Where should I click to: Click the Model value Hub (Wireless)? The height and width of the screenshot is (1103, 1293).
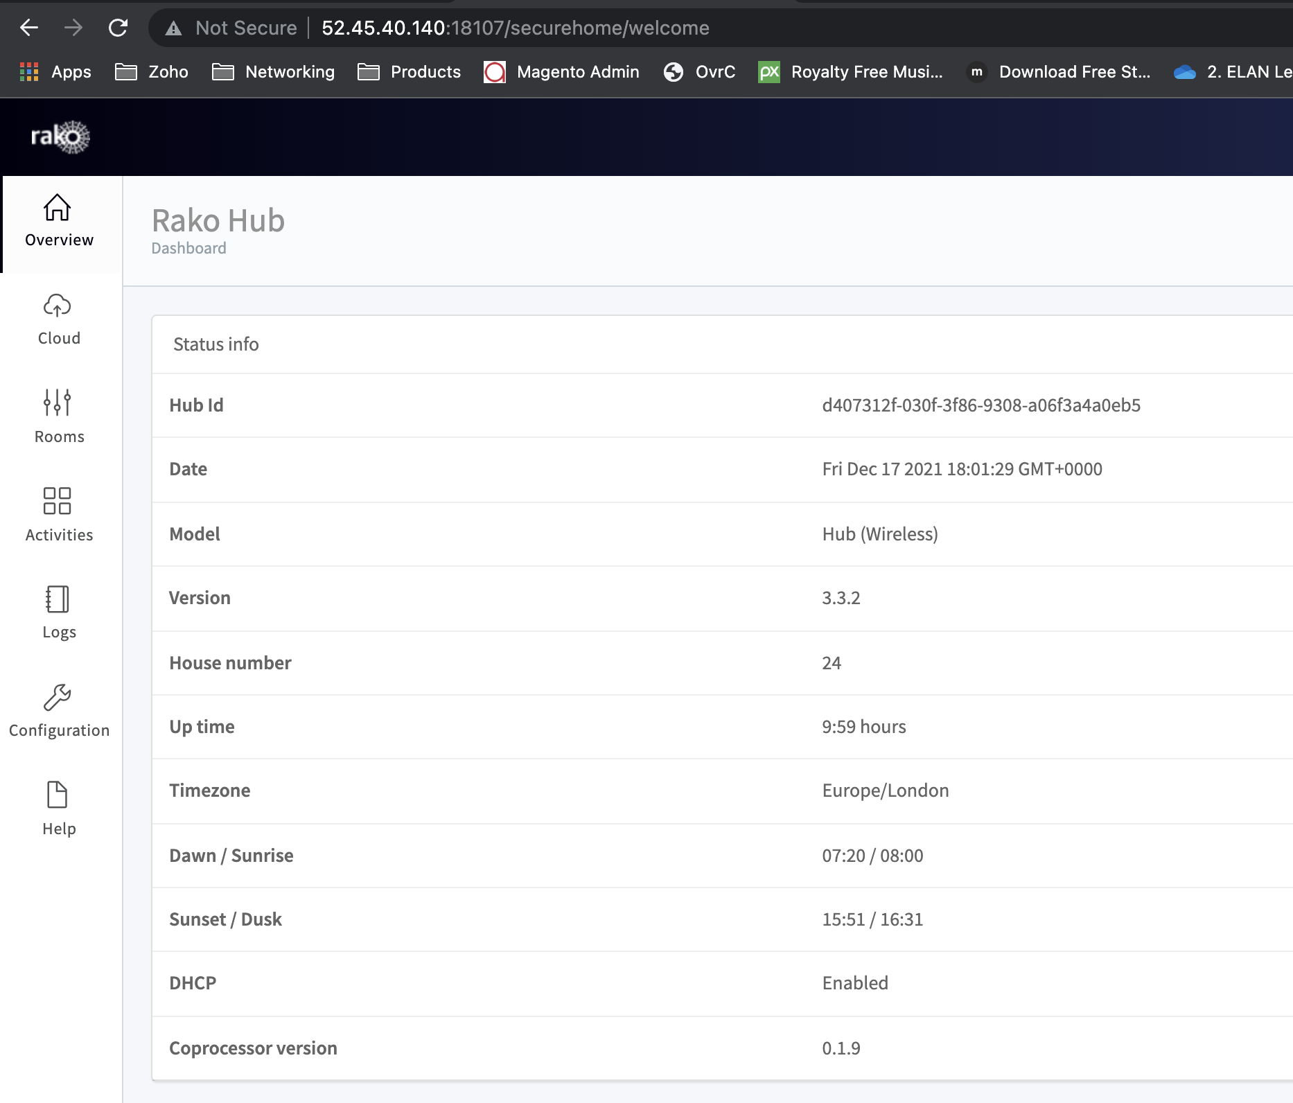click(x=880, y=534)
